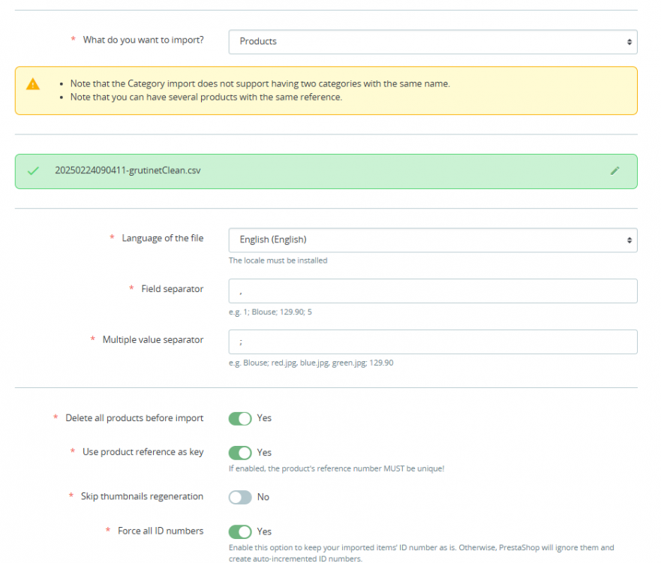This screenshot has height=563, width=661.
Task: Turn off Force all ID numbers
Action: point(240,531)
